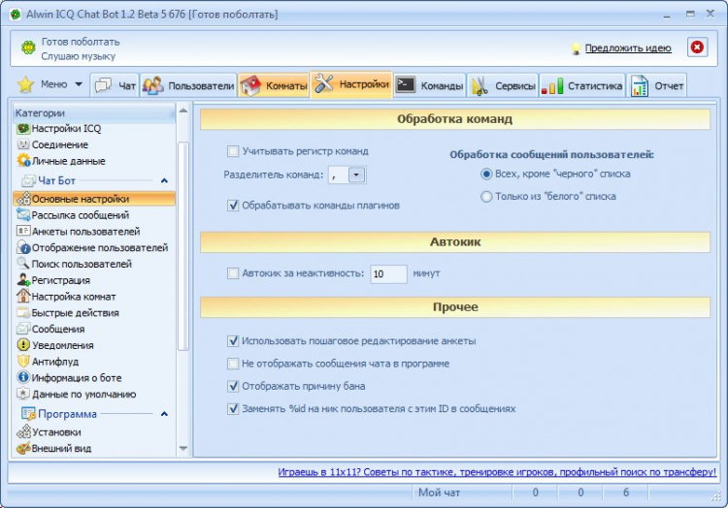Switch to the Статистика tab
The height and width of the screenshot is (508, 728).
[582, 85]
